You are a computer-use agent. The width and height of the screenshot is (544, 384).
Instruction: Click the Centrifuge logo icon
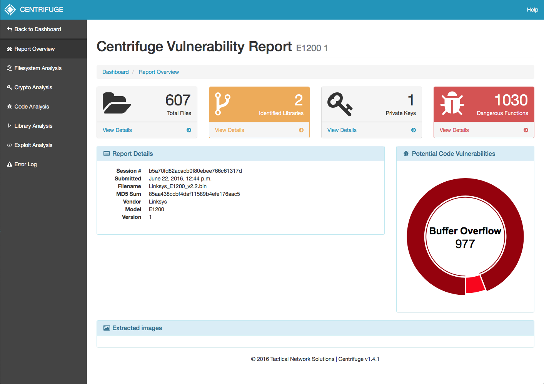(x=10, y=10)
